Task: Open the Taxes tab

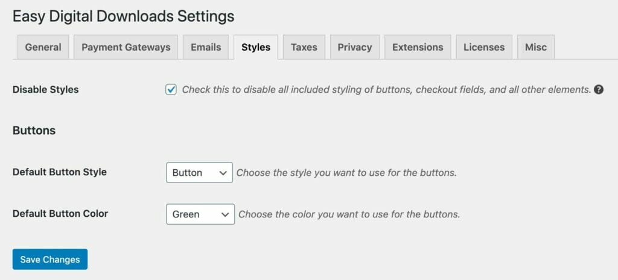Action: pyautogui.click(x=304, y=47)
